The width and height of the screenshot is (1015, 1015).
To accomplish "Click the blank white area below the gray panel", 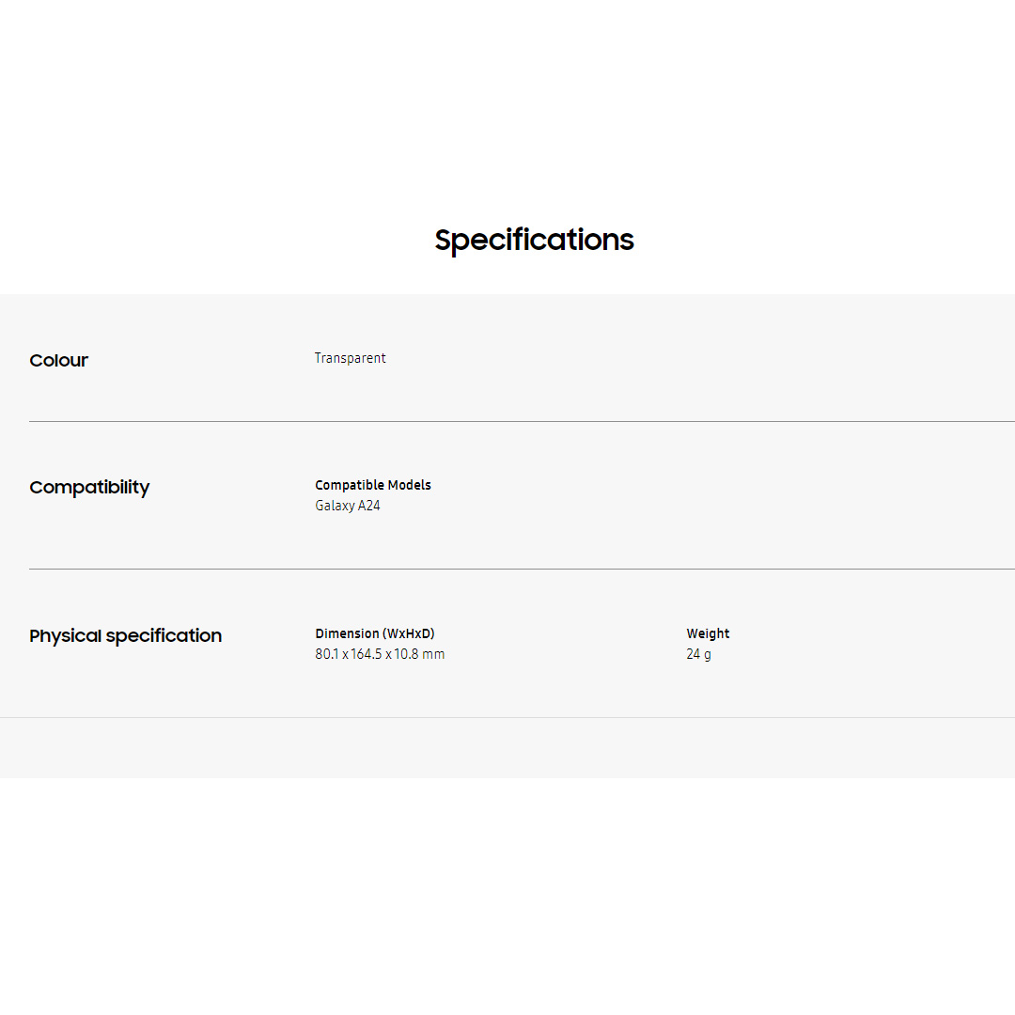I will pos(507,893).
